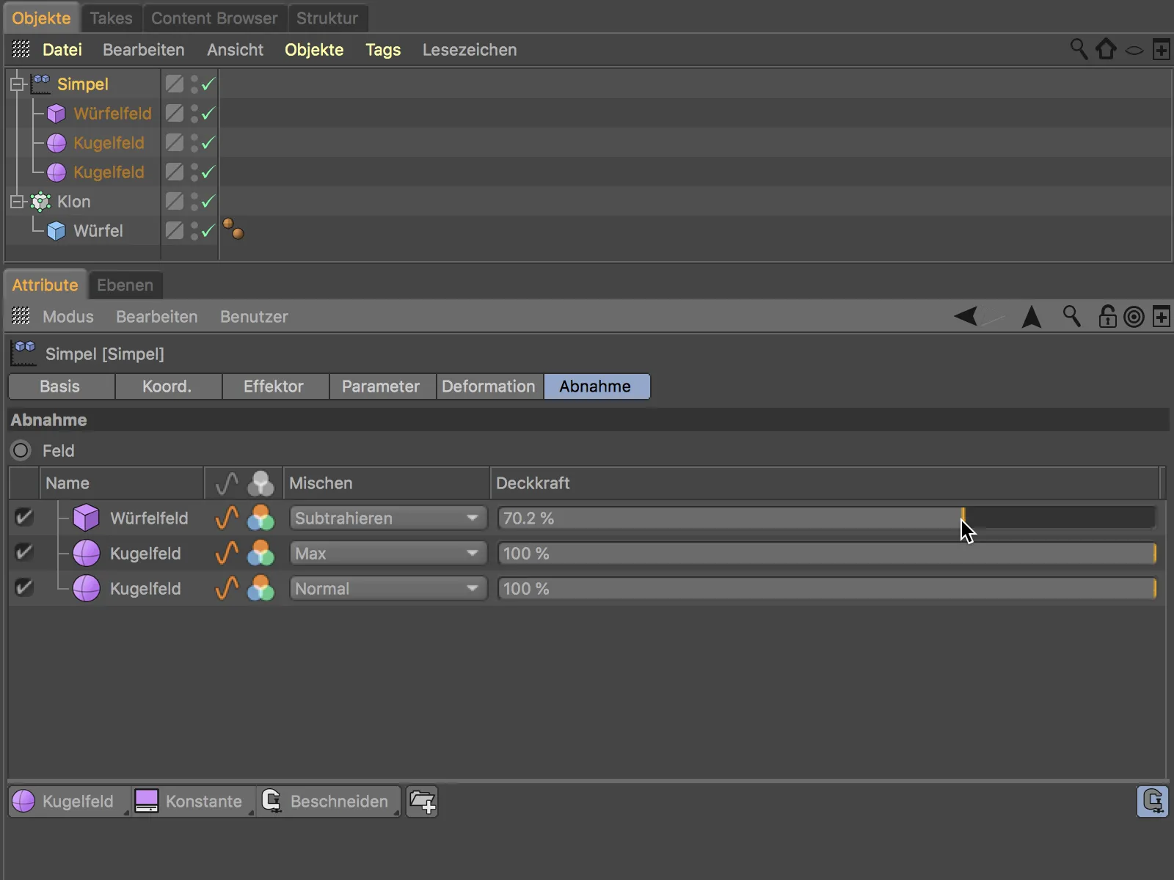Click the Simpel effector icon in object tree
The height and width of the screenshot is (880, 1174).
pos(40,84)
